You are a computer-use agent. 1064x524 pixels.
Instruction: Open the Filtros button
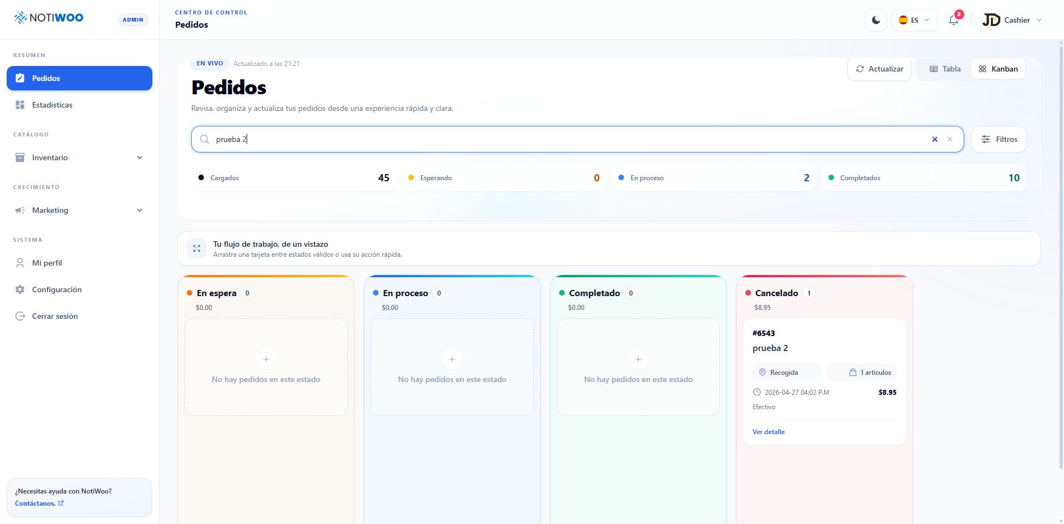coord(999,139)
